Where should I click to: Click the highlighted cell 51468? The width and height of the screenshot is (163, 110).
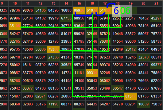[105, 10]
